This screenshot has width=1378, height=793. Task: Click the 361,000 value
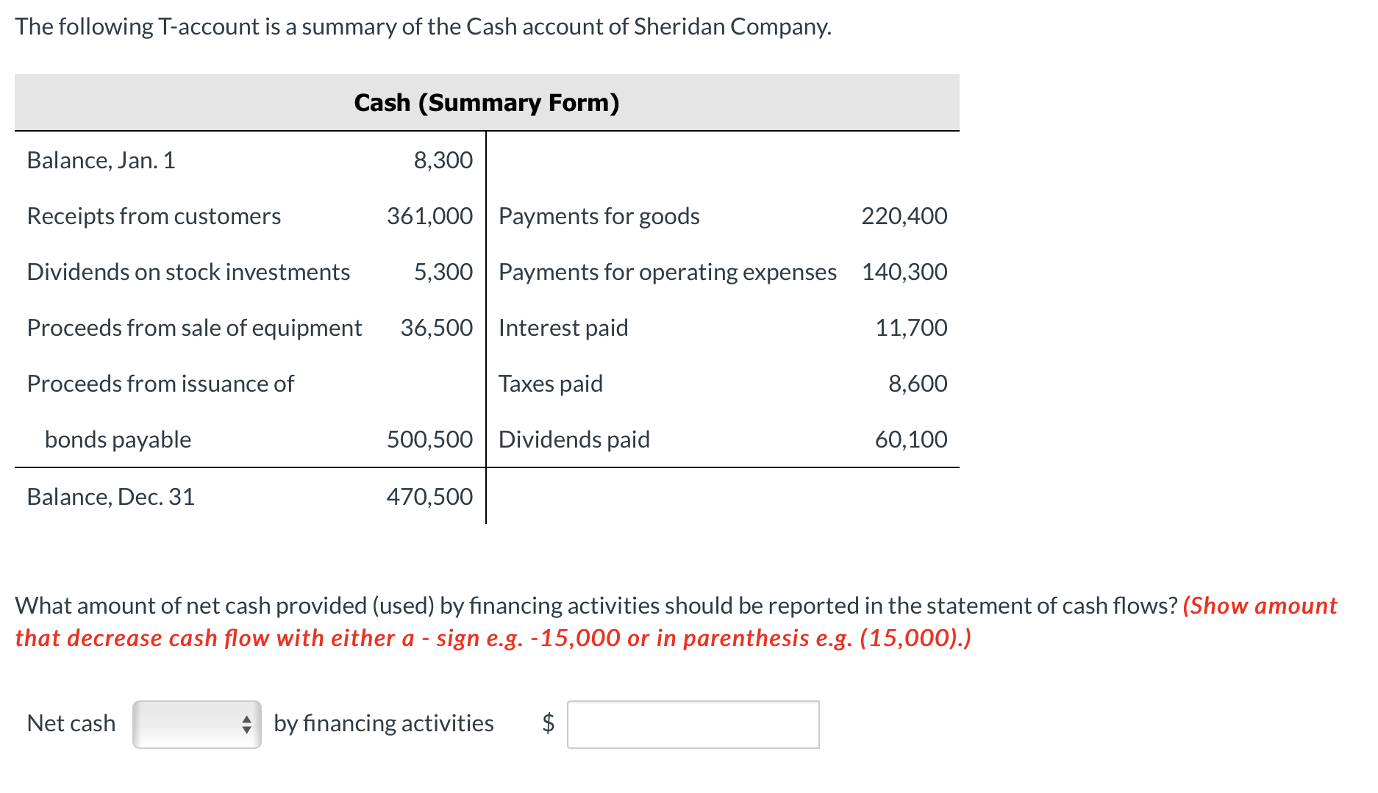429,215
